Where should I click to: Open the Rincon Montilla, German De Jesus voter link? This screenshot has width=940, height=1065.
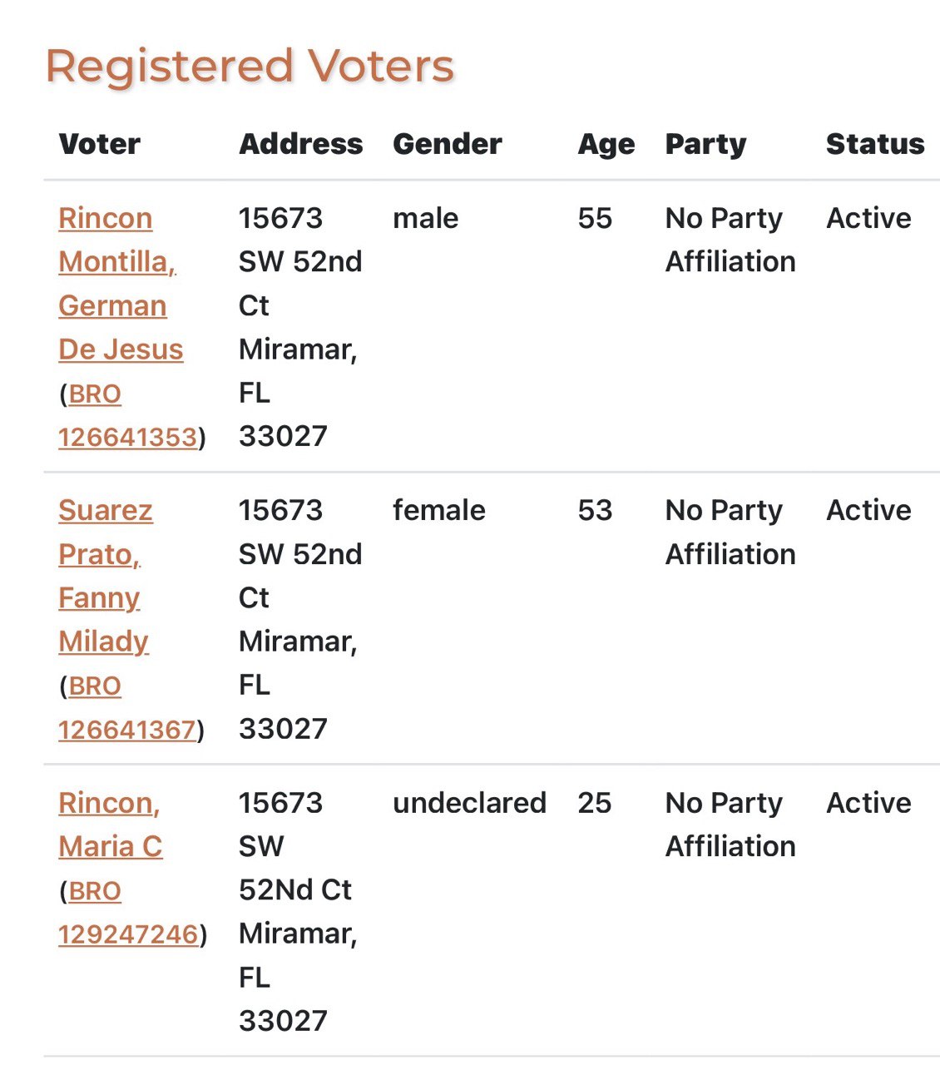point(121,284)
